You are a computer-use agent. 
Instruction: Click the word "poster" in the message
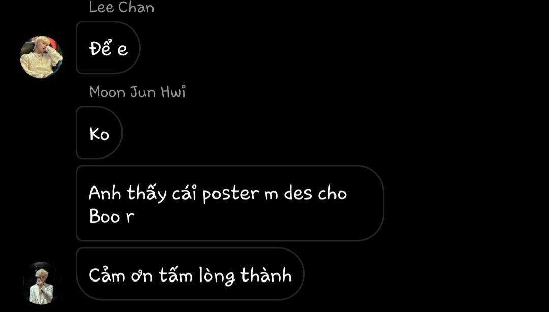231,194
